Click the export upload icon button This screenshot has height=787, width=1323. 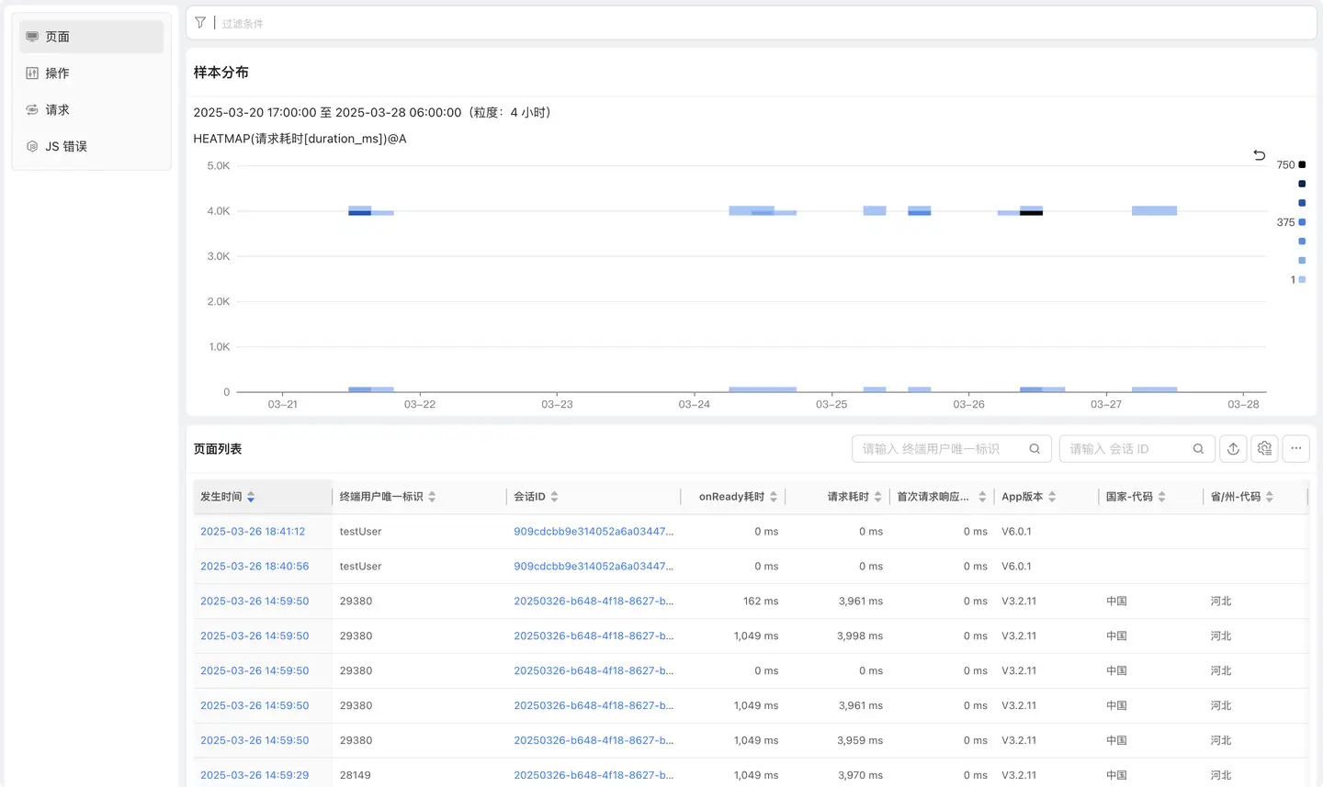(1233, 449)
